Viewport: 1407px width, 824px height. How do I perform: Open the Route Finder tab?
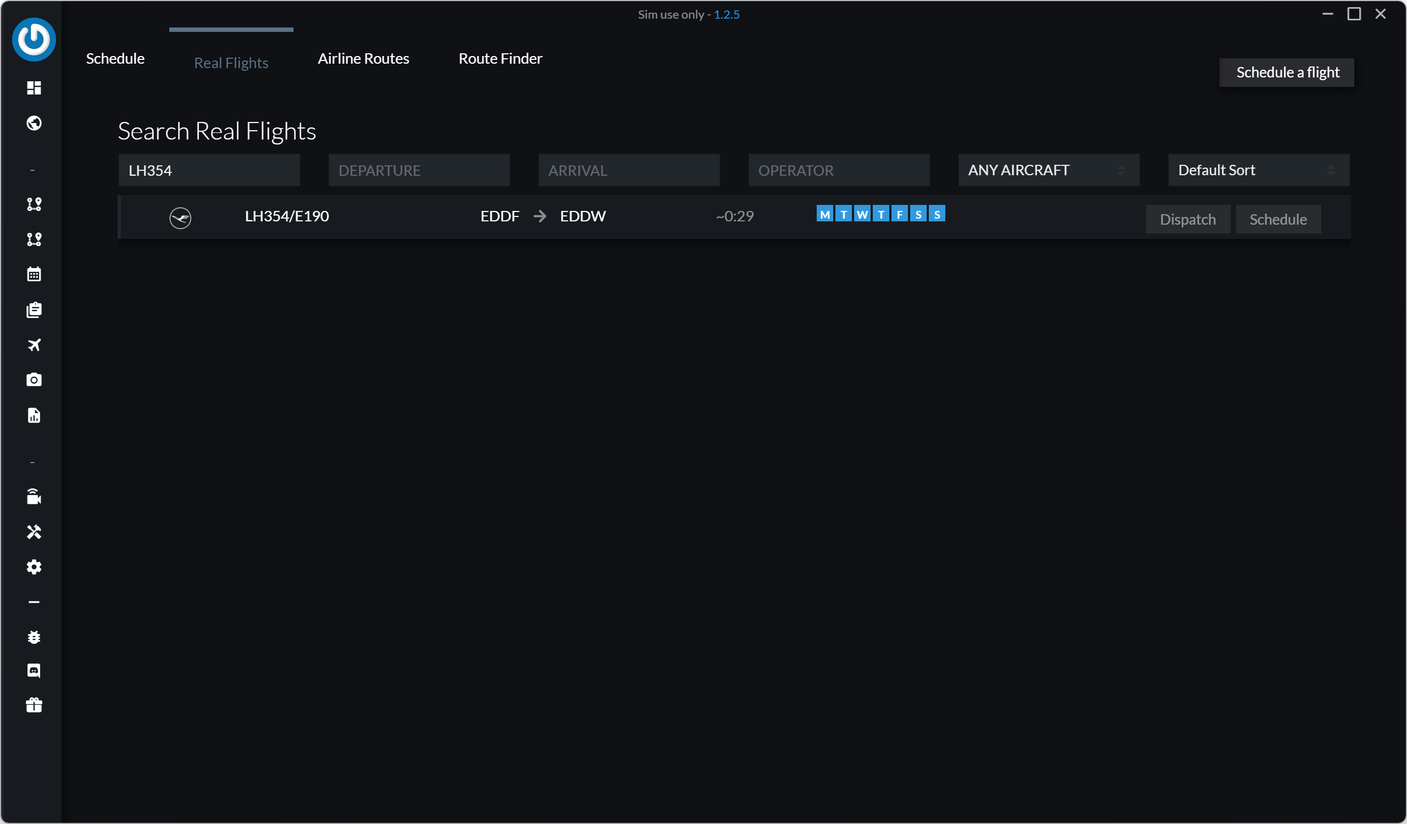pos(500,59)
